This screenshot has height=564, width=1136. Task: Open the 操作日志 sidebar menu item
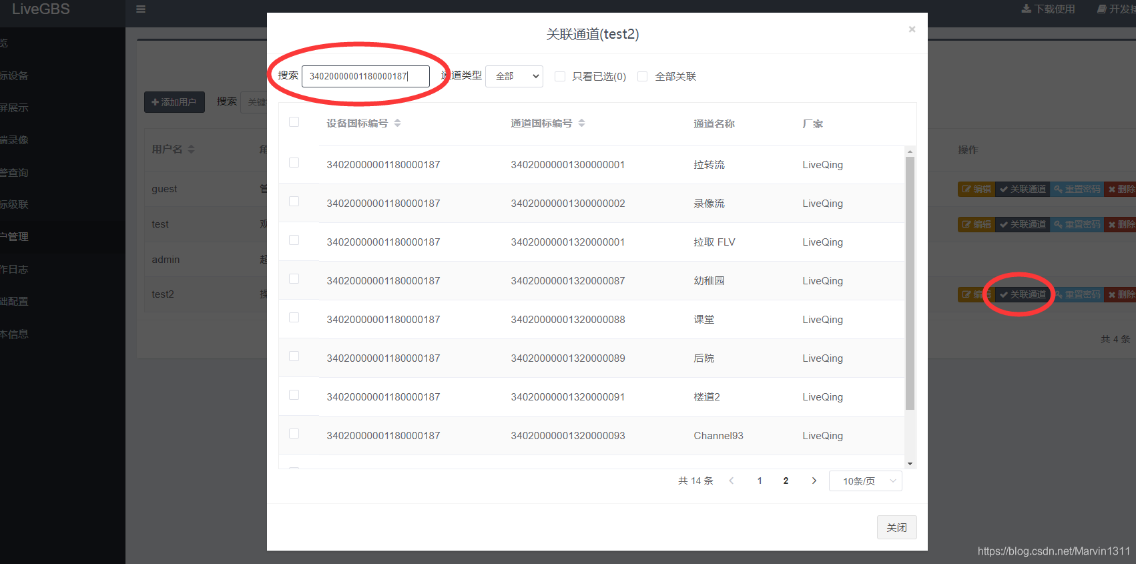[x=63, y=269]
